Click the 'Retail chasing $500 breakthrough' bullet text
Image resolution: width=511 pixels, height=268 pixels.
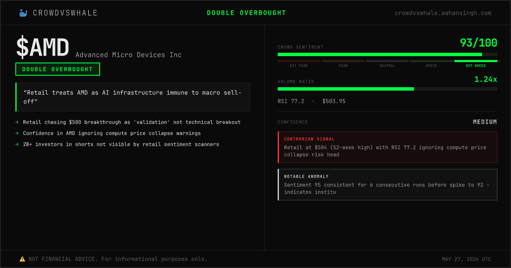(132, 122)
